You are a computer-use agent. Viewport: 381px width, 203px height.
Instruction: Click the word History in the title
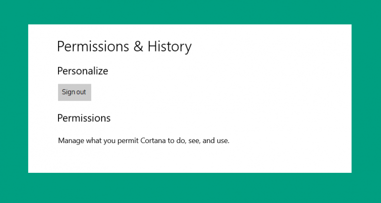click(x=169, y=47)
